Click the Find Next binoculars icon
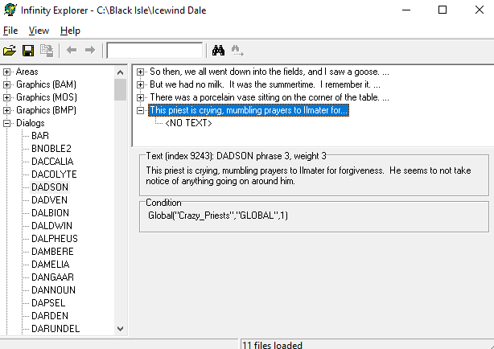This screenshot has height=349, width=494. 237,51
